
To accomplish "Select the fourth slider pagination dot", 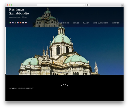I will click(67, 73).
